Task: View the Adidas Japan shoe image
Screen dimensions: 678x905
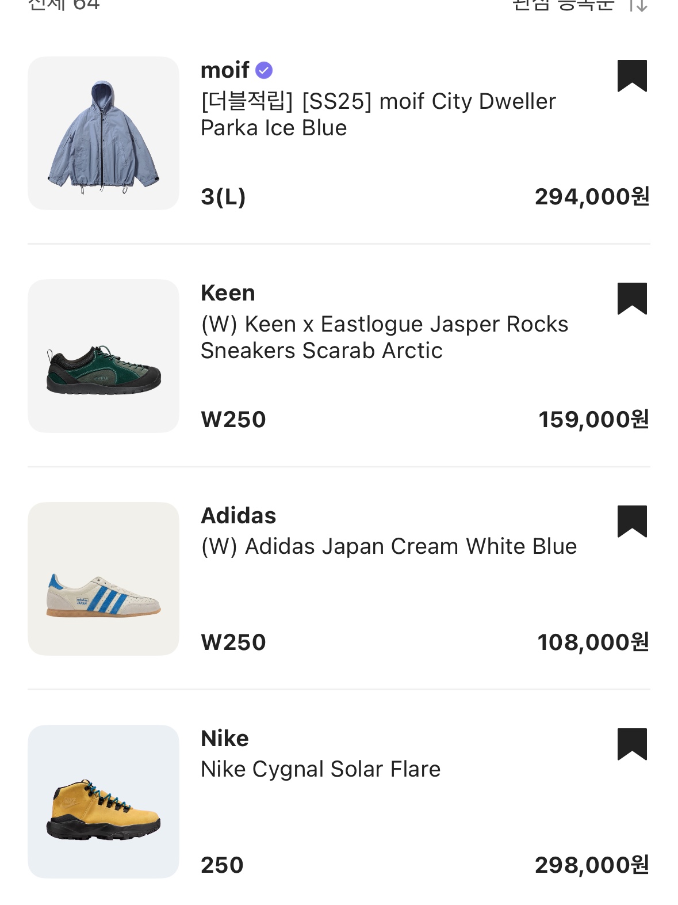Action: 104,579
